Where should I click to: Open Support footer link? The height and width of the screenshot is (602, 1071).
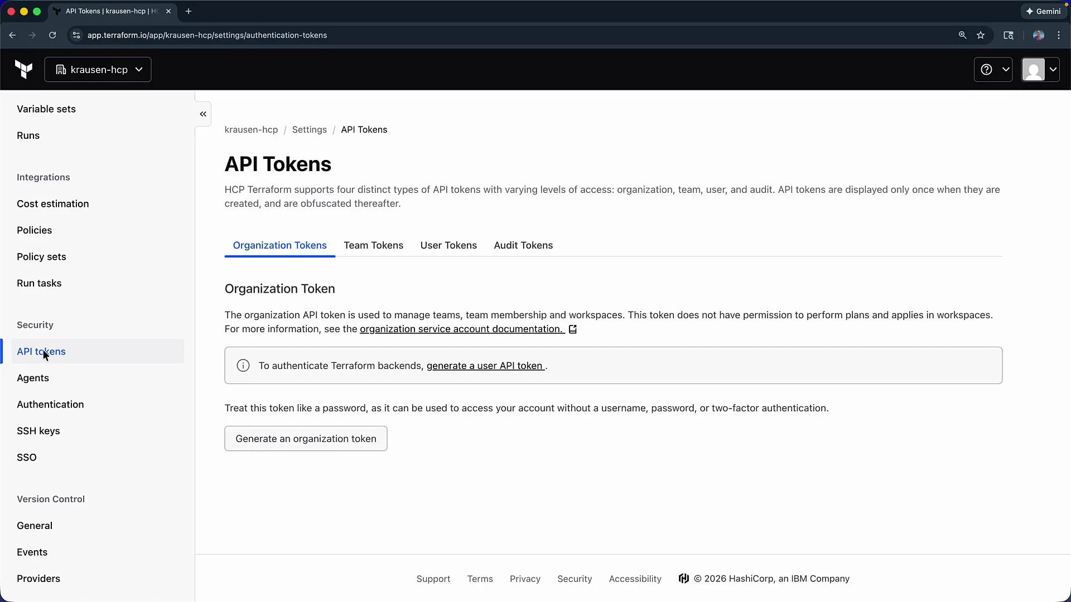tap(433, 579)
